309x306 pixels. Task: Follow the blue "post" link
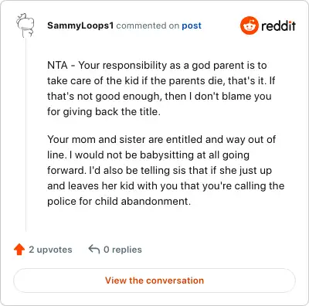click(192, 26)
